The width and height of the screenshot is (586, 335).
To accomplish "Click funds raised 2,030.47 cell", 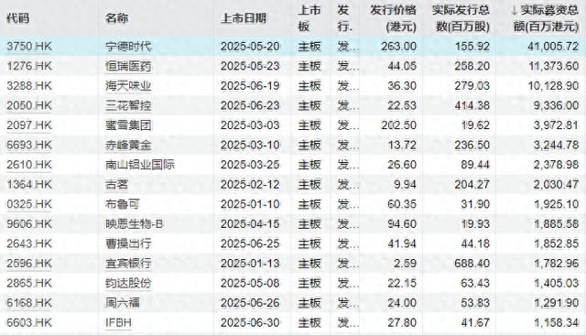I will coord(556,185).
